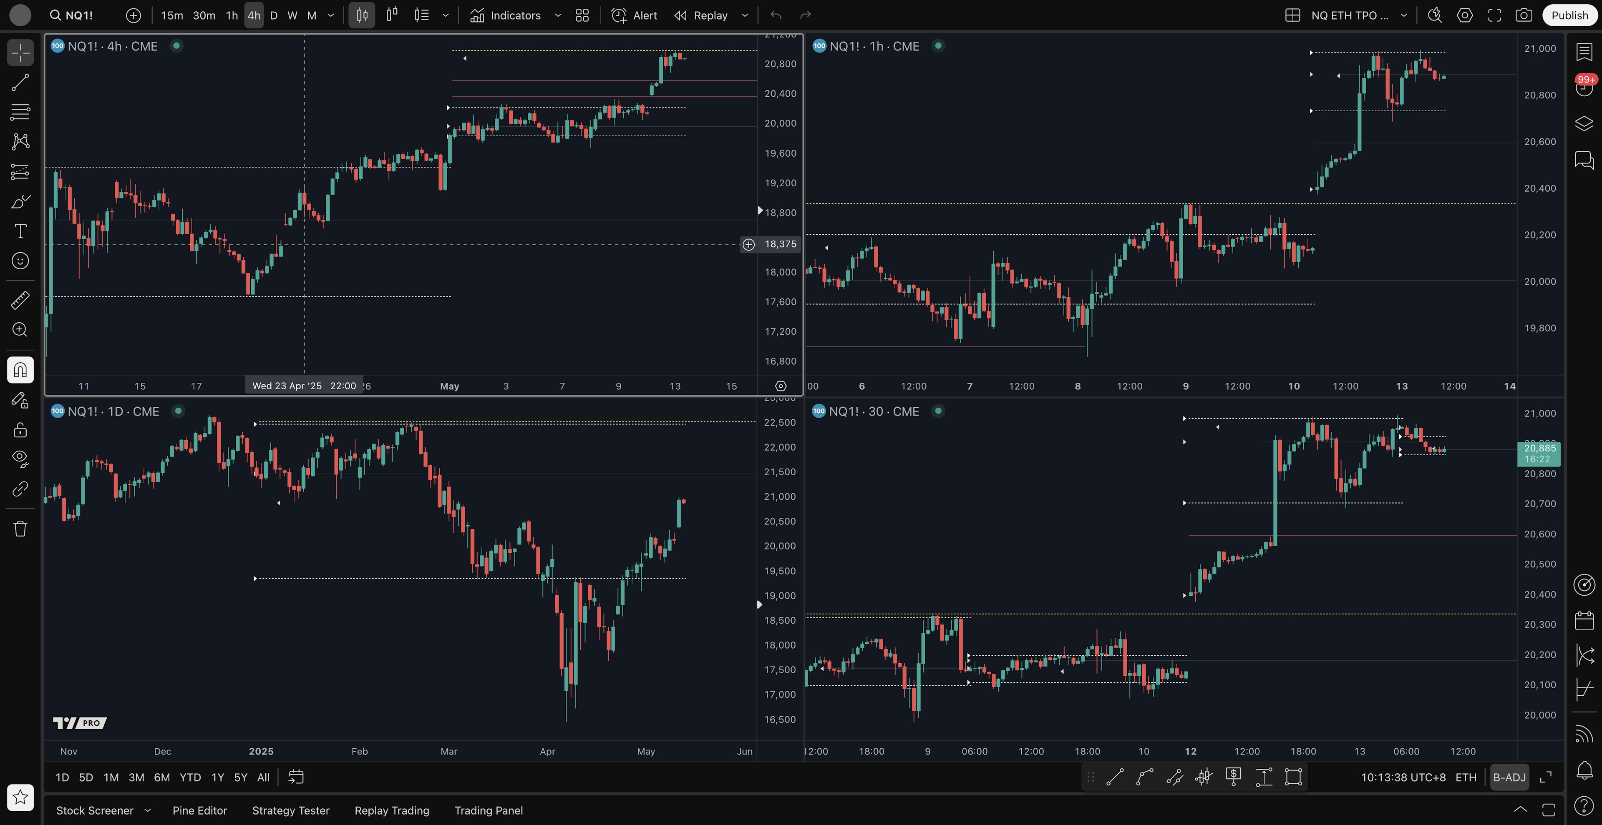
Task: Take a chart snapshot with camera icon
Action: (x=1523, y=15)
